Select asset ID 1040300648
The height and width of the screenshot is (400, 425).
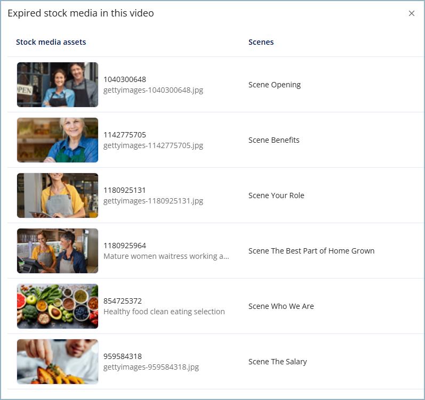pos(125,79)
